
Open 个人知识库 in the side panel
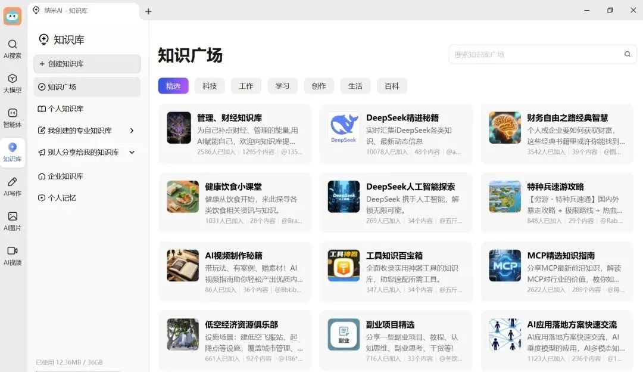tap(65, 109)
